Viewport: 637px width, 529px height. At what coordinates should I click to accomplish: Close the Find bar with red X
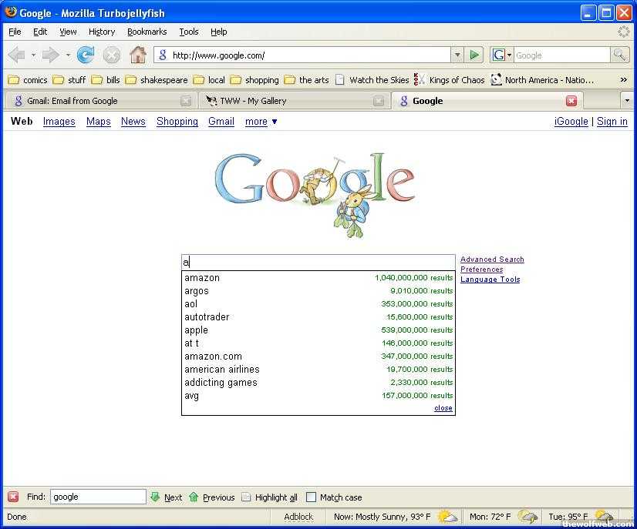pyautogui.click(x=13, y=497)
